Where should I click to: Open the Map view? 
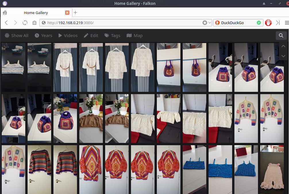point(134,36)
